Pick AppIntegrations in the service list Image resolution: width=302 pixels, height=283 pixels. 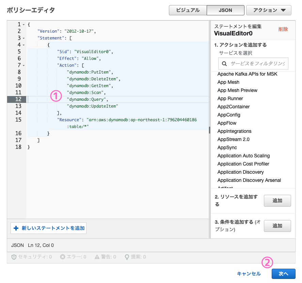tap(234, 131)
